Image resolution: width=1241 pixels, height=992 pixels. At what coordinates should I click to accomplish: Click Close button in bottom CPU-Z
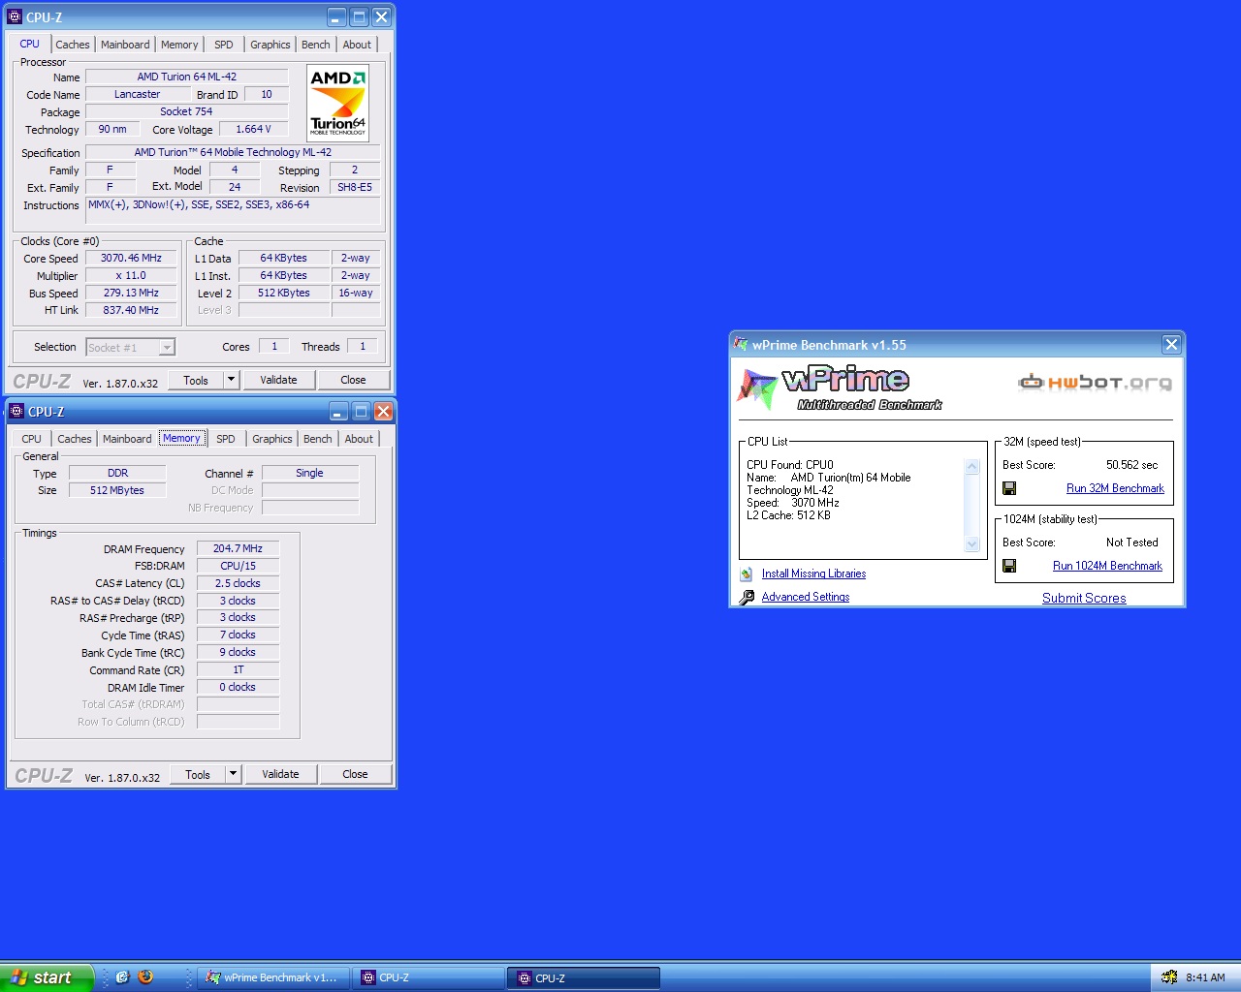(x=355, y=774)
